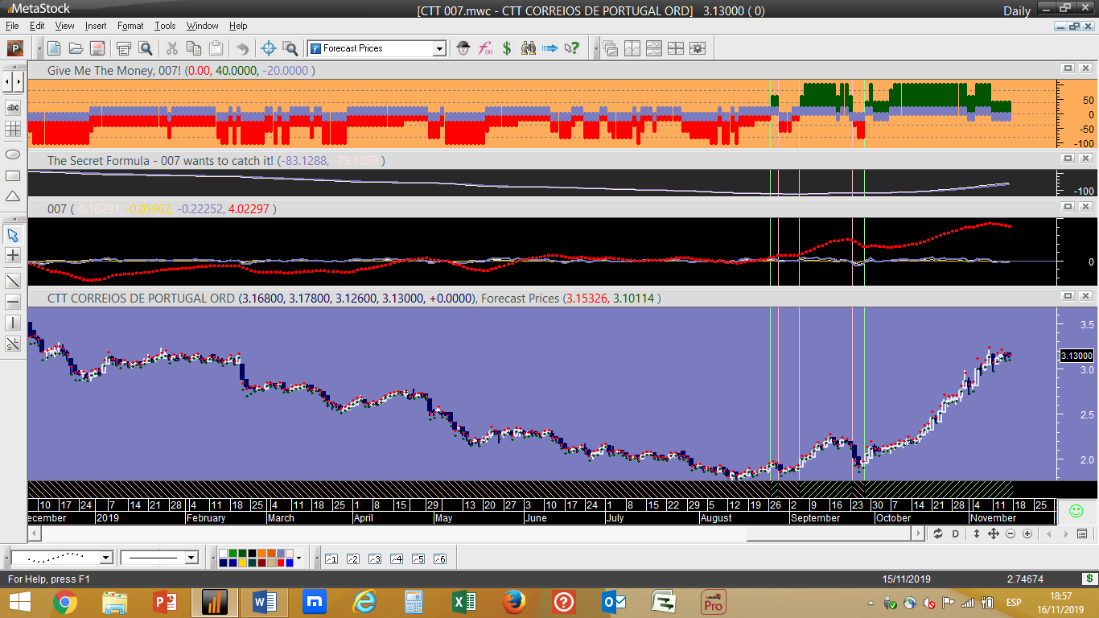Toggle the 'D' daily periodicity button

coord(956,534)
